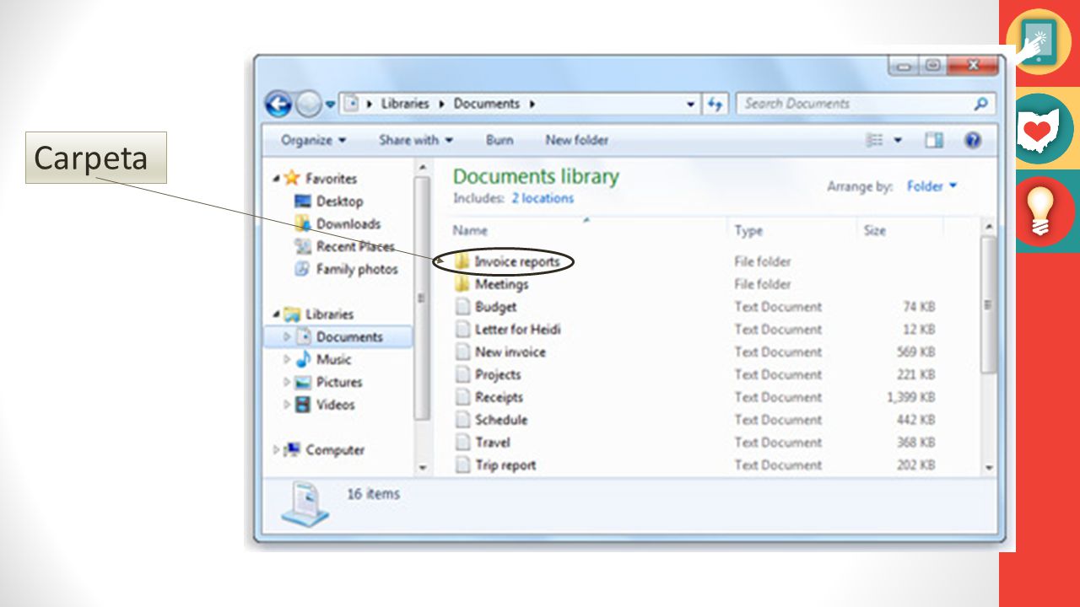
Task: Click the change view icon
Action: [875, 140]
